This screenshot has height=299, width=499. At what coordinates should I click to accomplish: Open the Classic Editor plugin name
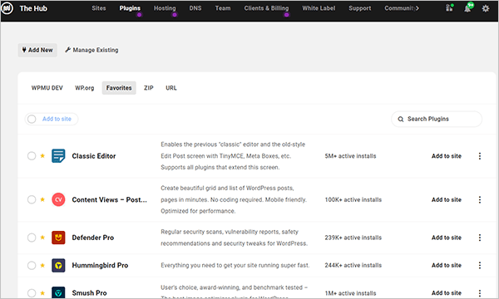pos(94,156)
